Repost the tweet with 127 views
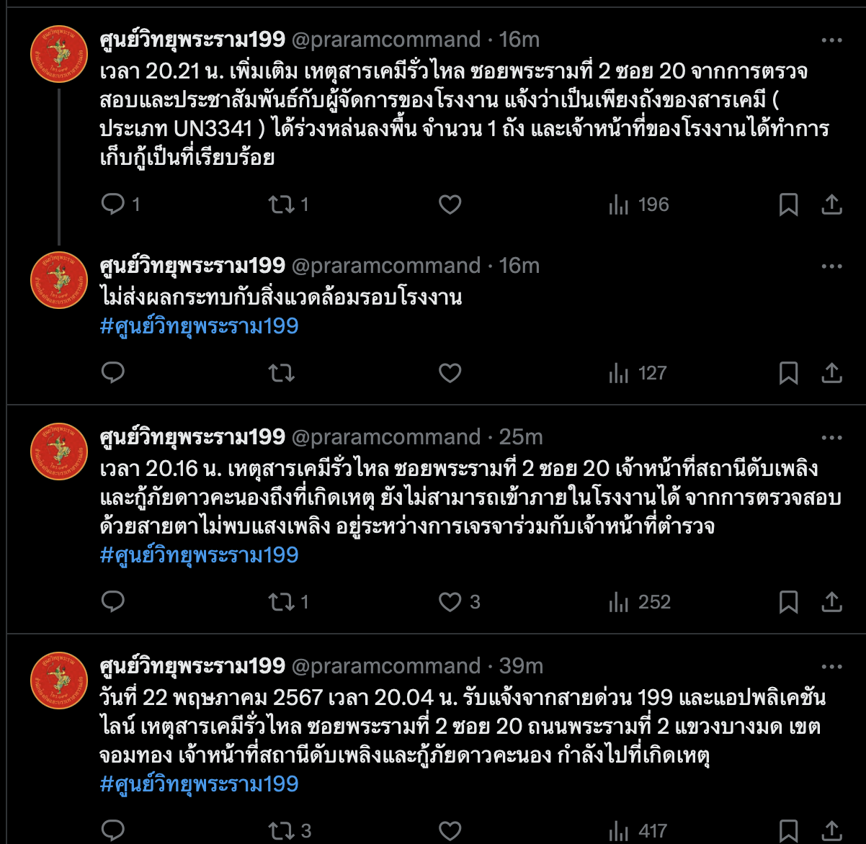The image size is (866, 844). tap(281, 373)
